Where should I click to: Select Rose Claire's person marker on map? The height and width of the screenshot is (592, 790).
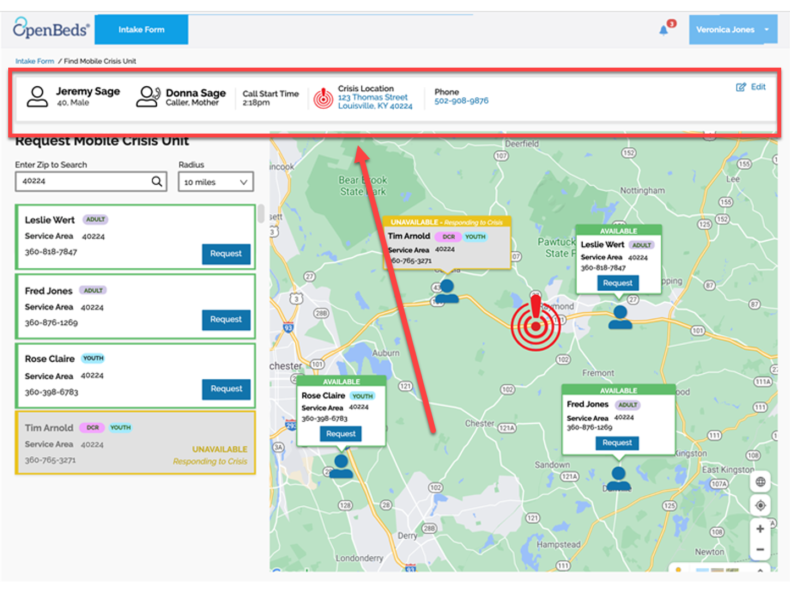(341, 466)
